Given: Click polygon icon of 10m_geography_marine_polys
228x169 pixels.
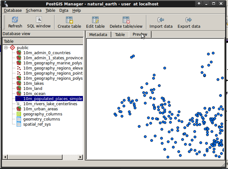Looking at the screenshot, I should 19,63.
